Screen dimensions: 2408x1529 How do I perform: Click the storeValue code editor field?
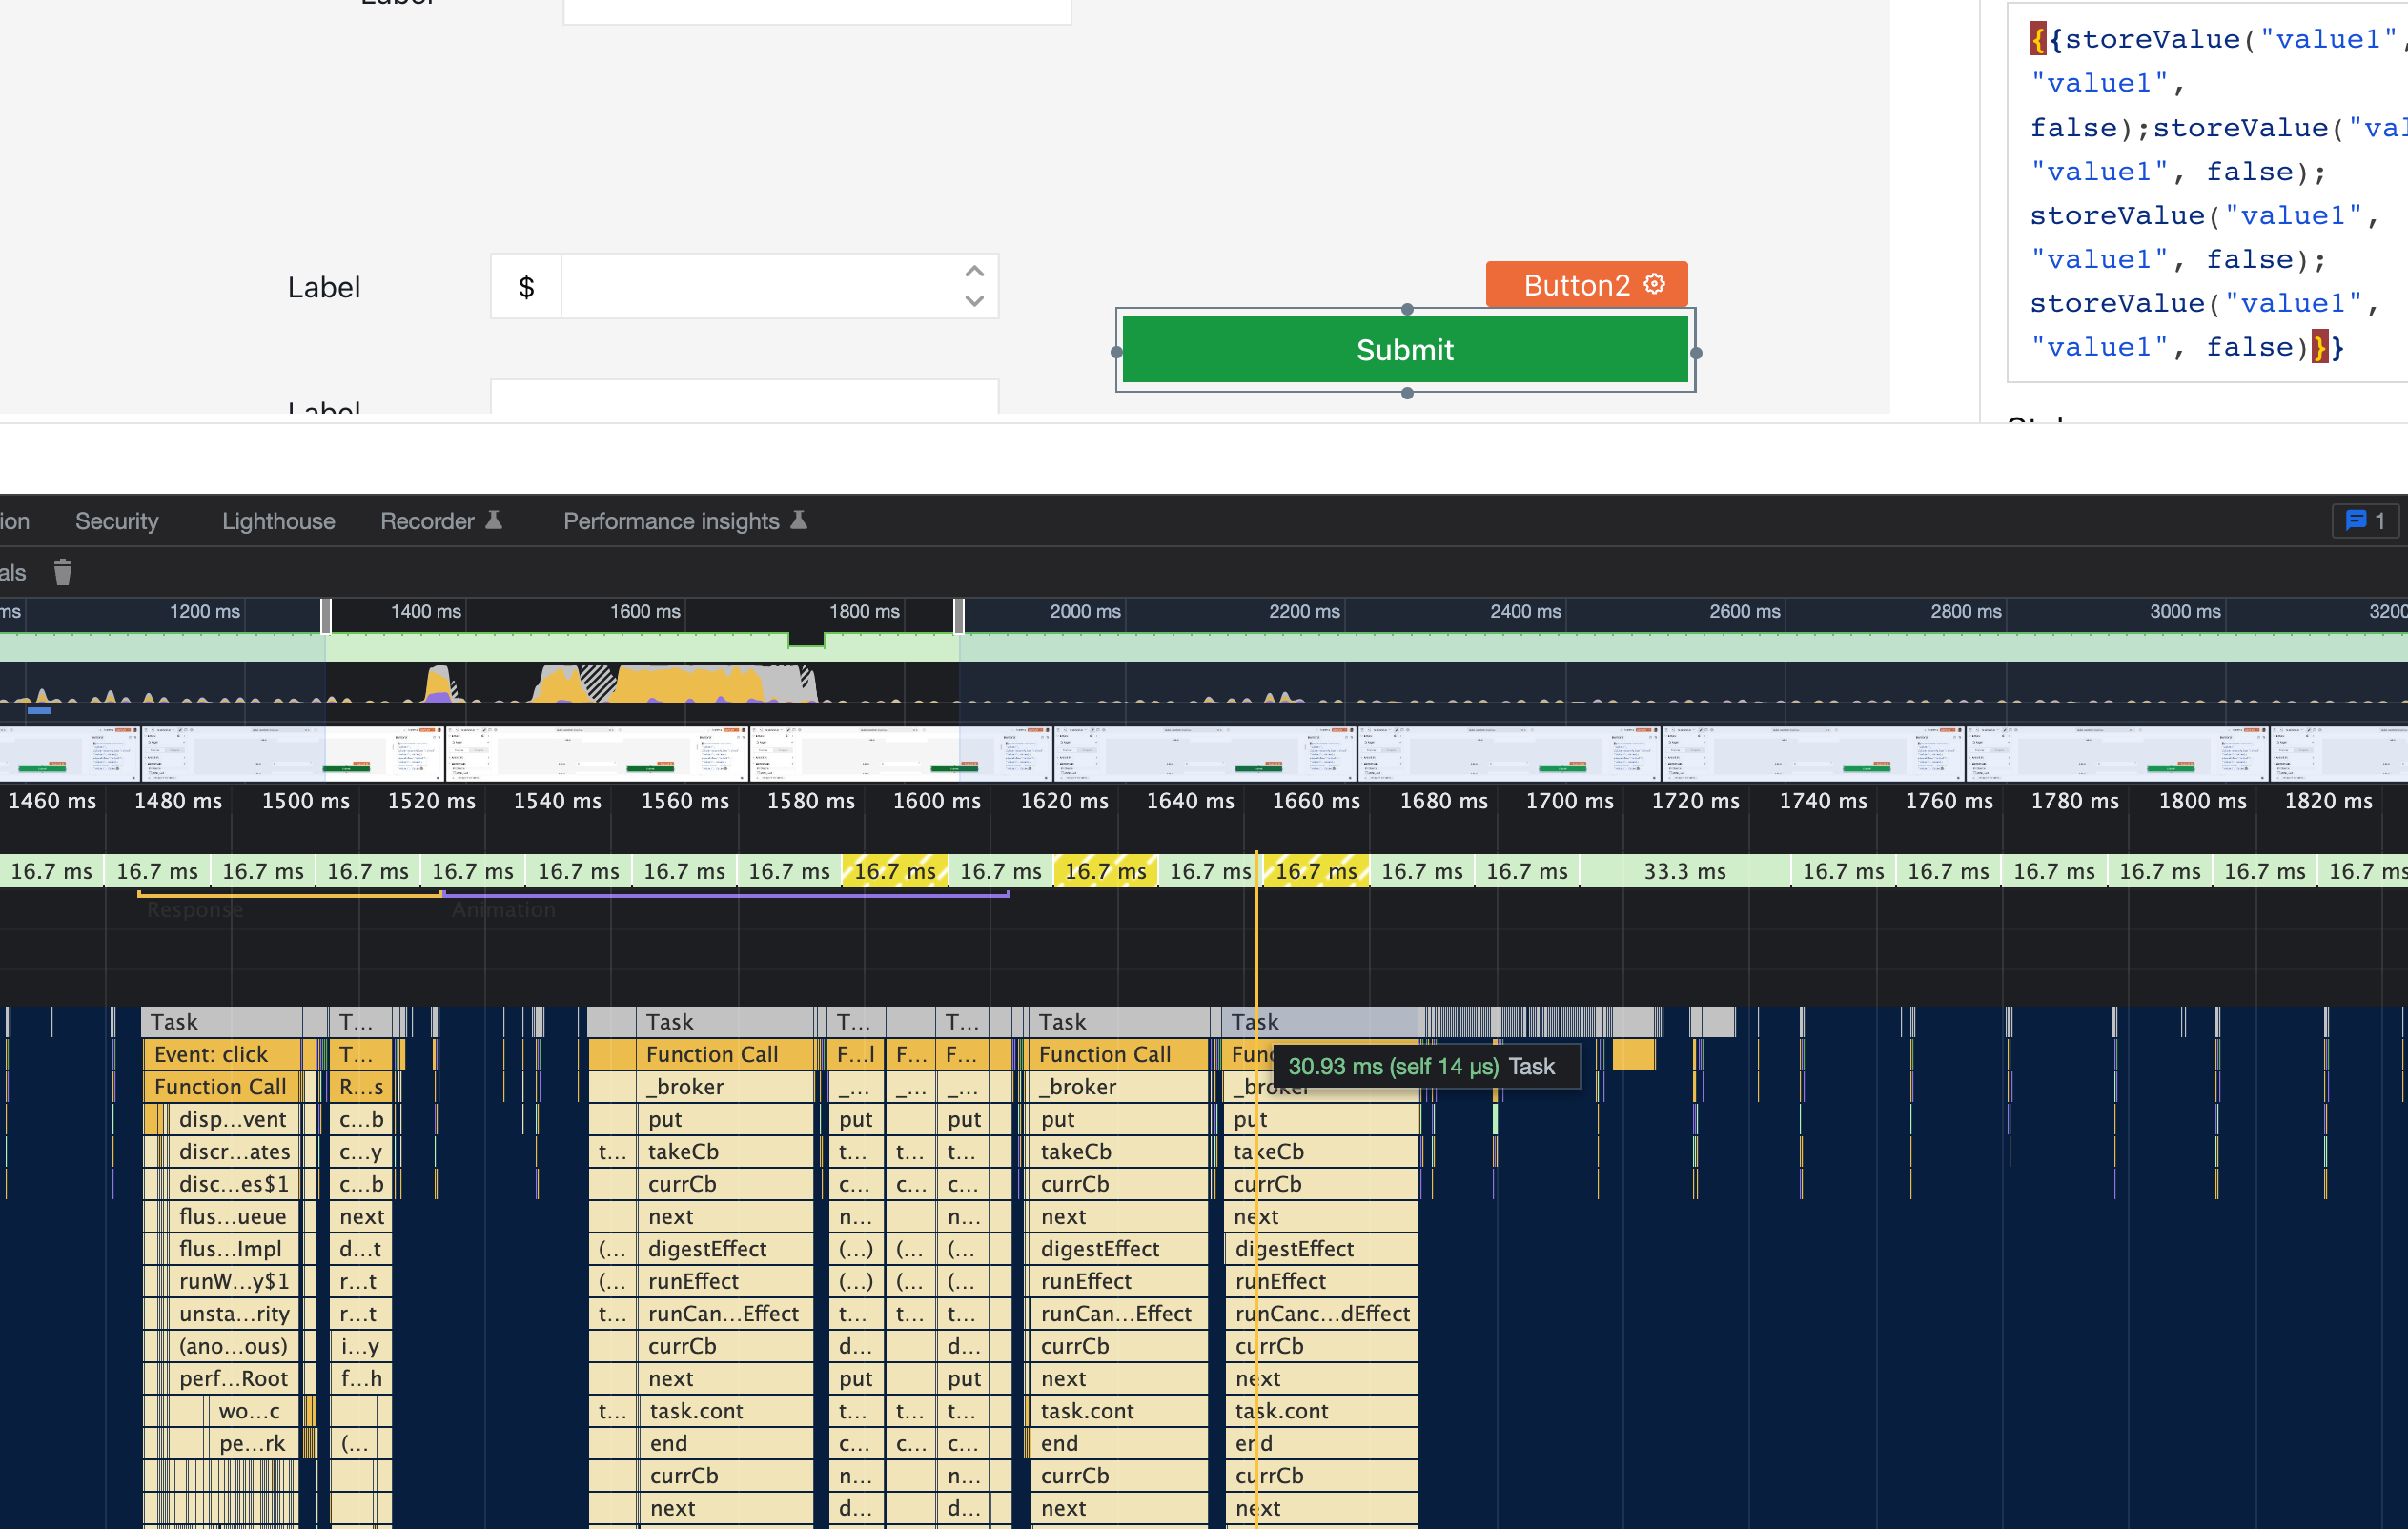[2200, 192]
